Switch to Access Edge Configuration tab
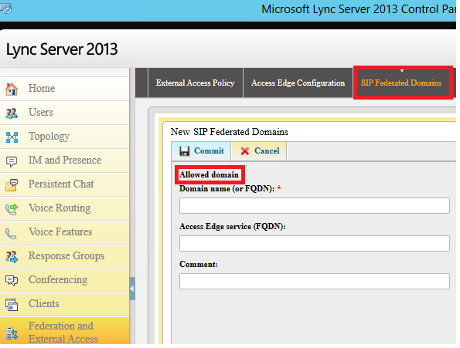Image resolution: width=460 pixels, height=348 pixels. 298,83
